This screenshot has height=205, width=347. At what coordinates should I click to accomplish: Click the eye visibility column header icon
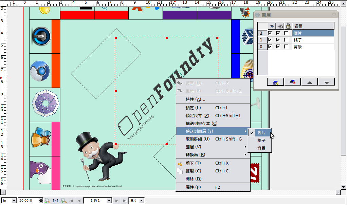coord(272,26)
